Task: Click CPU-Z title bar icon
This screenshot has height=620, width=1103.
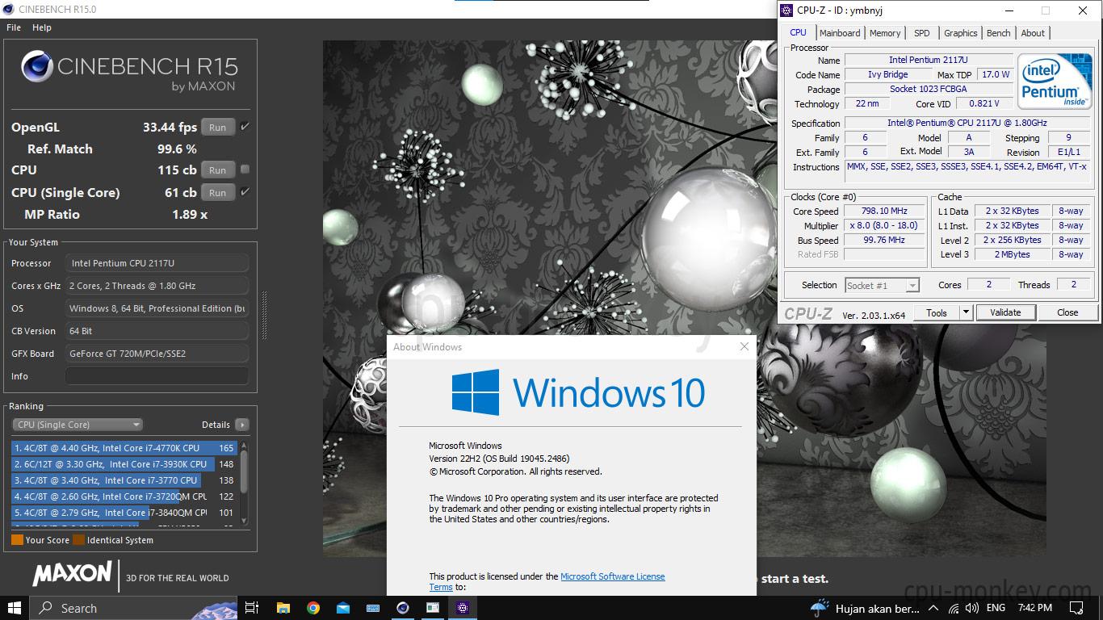Action: pos(787,10)
